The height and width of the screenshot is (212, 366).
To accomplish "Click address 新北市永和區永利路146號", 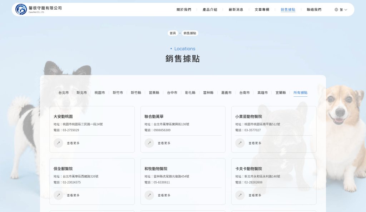I will [x=262, y=176].
